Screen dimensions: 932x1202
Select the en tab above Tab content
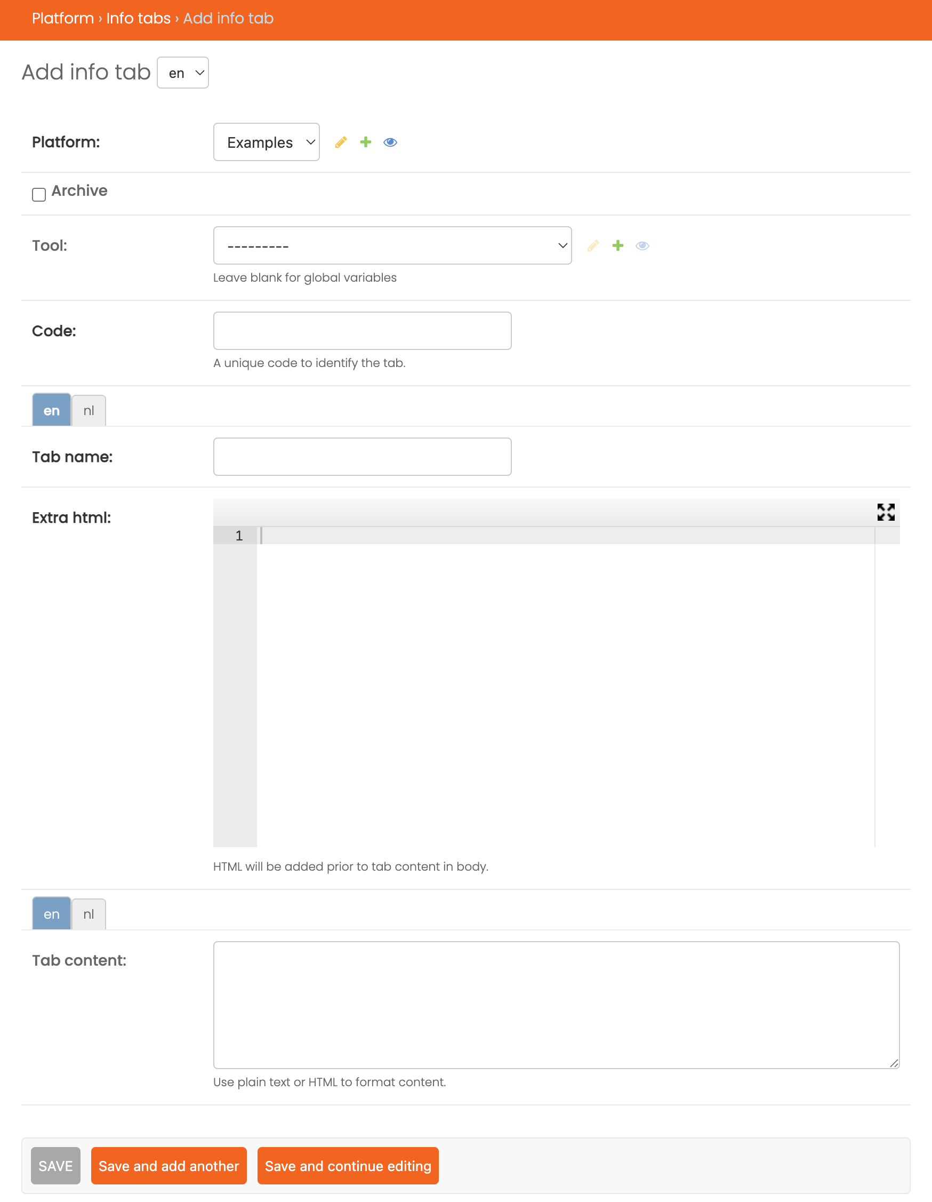52,913
